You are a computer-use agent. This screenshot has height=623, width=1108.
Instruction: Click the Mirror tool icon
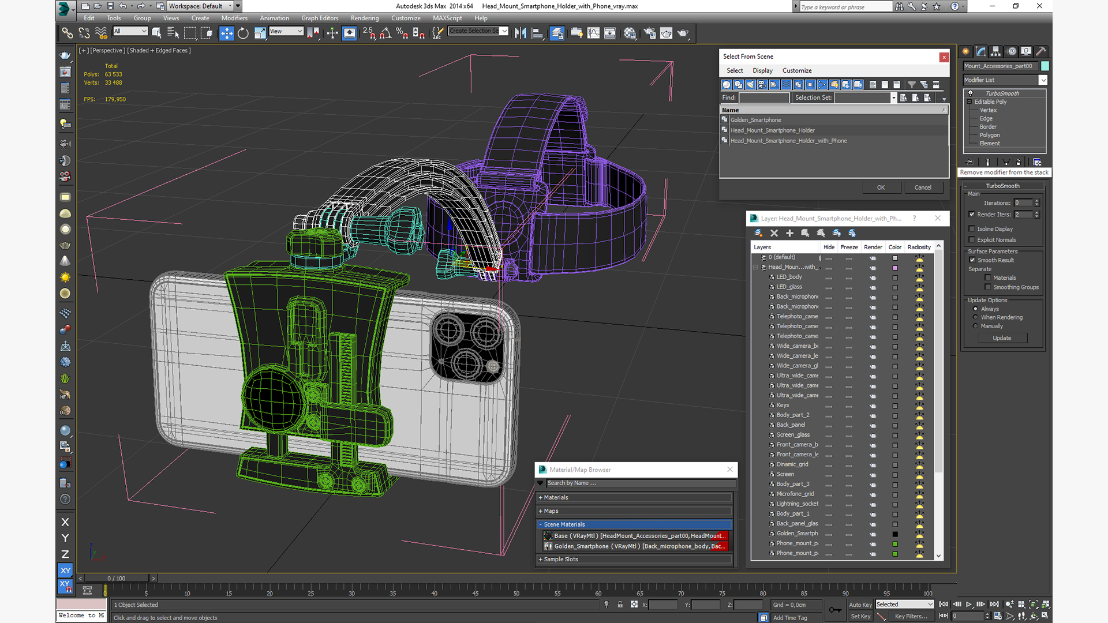coord(521,33)
